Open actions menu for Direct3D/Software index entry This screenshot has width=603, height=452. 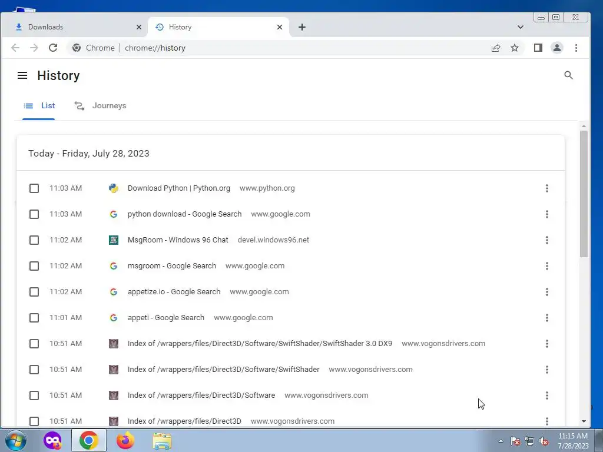(547, 395)
